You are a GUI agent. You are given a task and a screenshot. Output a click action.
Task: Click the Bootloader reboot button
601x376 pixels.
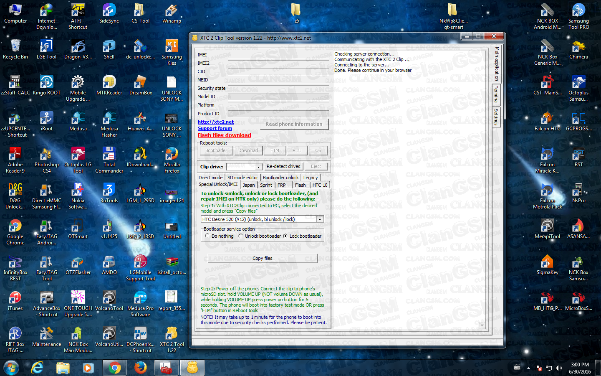tap(216, 150)
